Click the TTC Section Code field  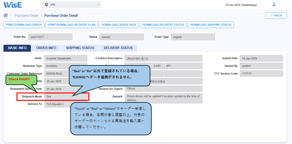click(261, 73)
